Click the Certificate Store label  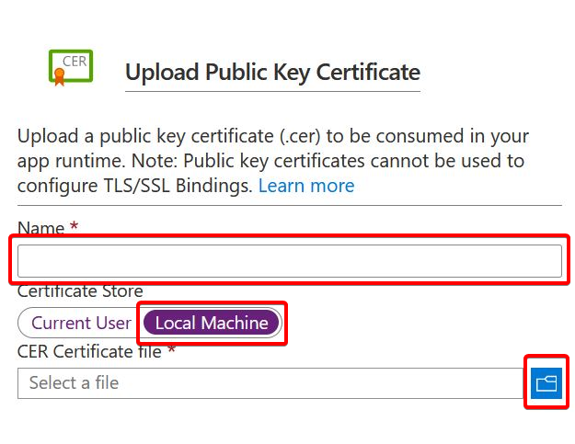[x=80, y=291]
